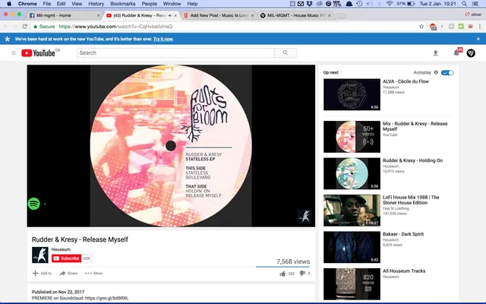Click the 62K subscriber count
Screen dimensions: 486x304
87,258
